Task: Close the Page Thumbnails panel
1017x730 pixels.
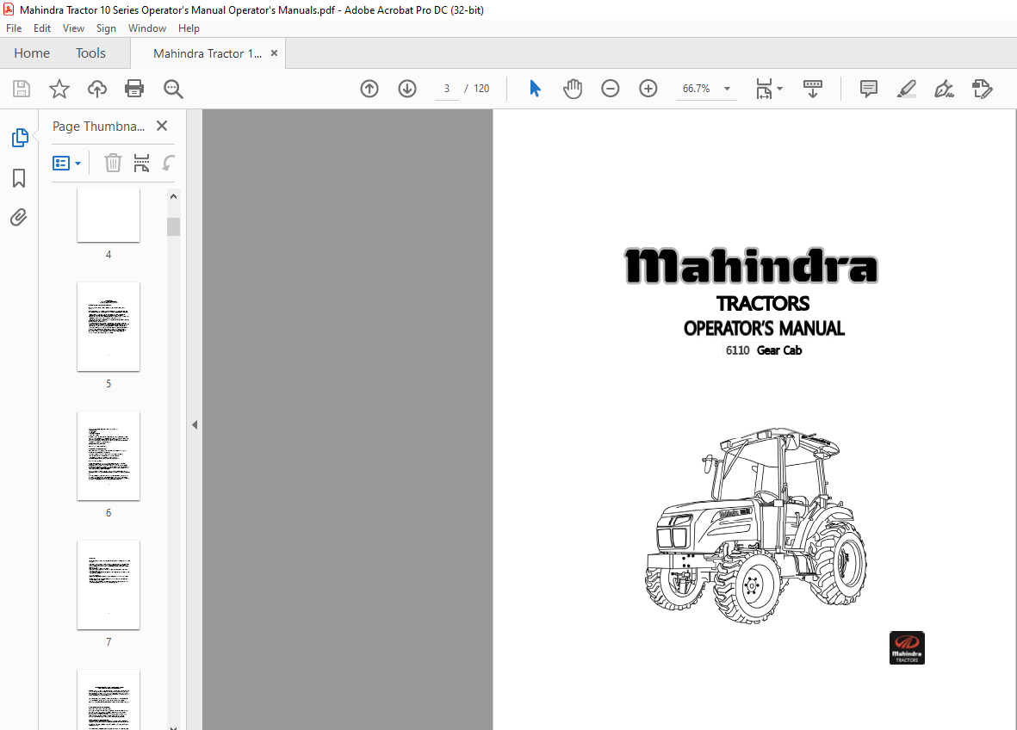Action: coord(162,126)
